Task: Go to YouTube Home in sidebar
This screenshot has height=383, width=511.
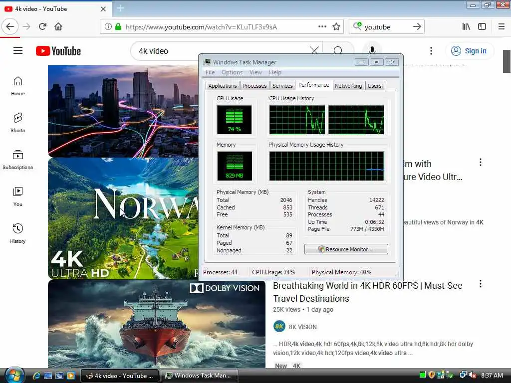Action: [x=18, y=86]
